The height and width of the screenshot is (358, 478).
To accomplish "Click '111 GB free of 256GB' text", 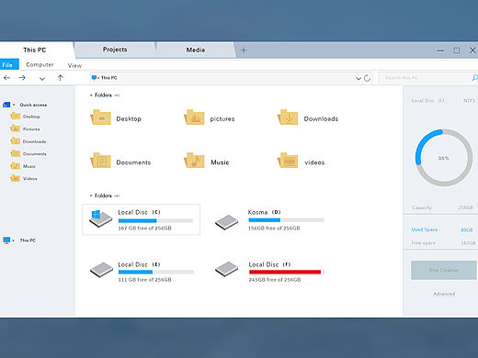I will click(144, 279).
